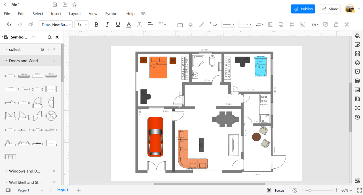Toggle Bold text formatting
The width and height of the screenshot is (363, 195).
coord(96,25)
